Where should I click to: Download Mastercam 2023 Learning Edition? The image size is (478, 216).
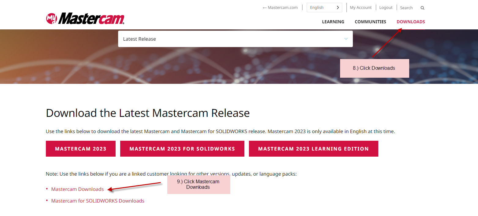coord(313,149)
